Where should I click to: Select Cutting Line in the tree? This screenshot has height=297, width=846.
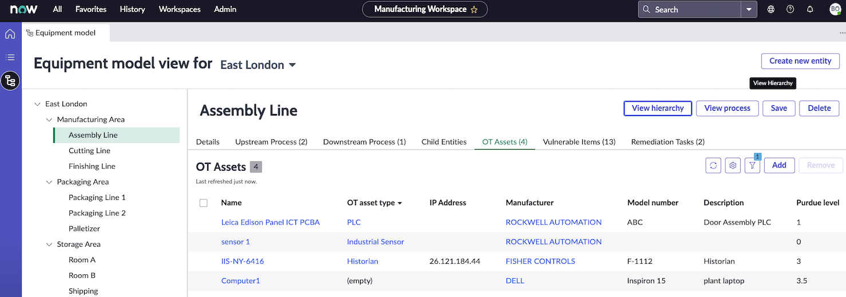click(89, 151)
